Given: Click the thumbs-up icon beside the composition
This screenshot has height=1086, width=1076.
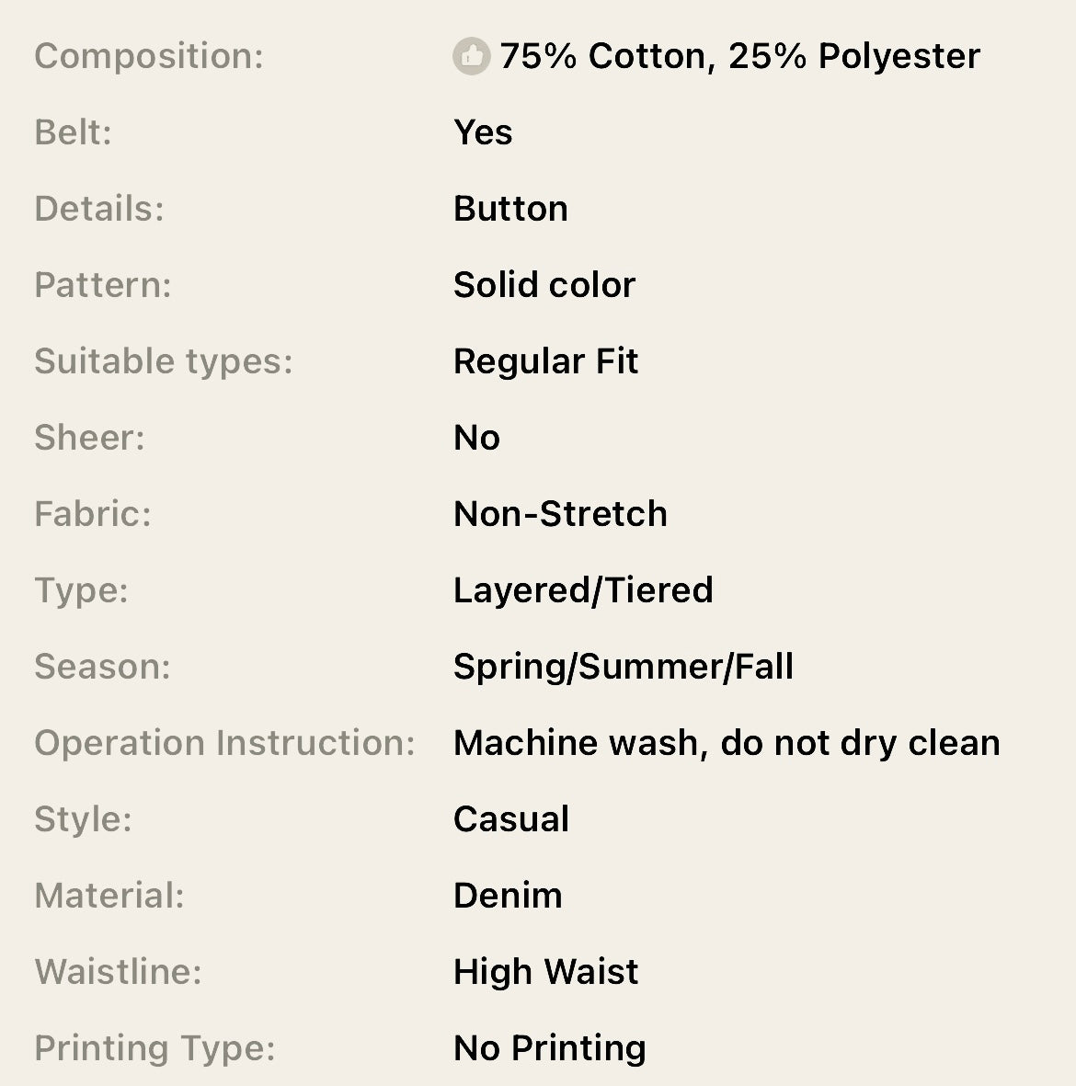Looking at the screenshot, I should (472, 57).
